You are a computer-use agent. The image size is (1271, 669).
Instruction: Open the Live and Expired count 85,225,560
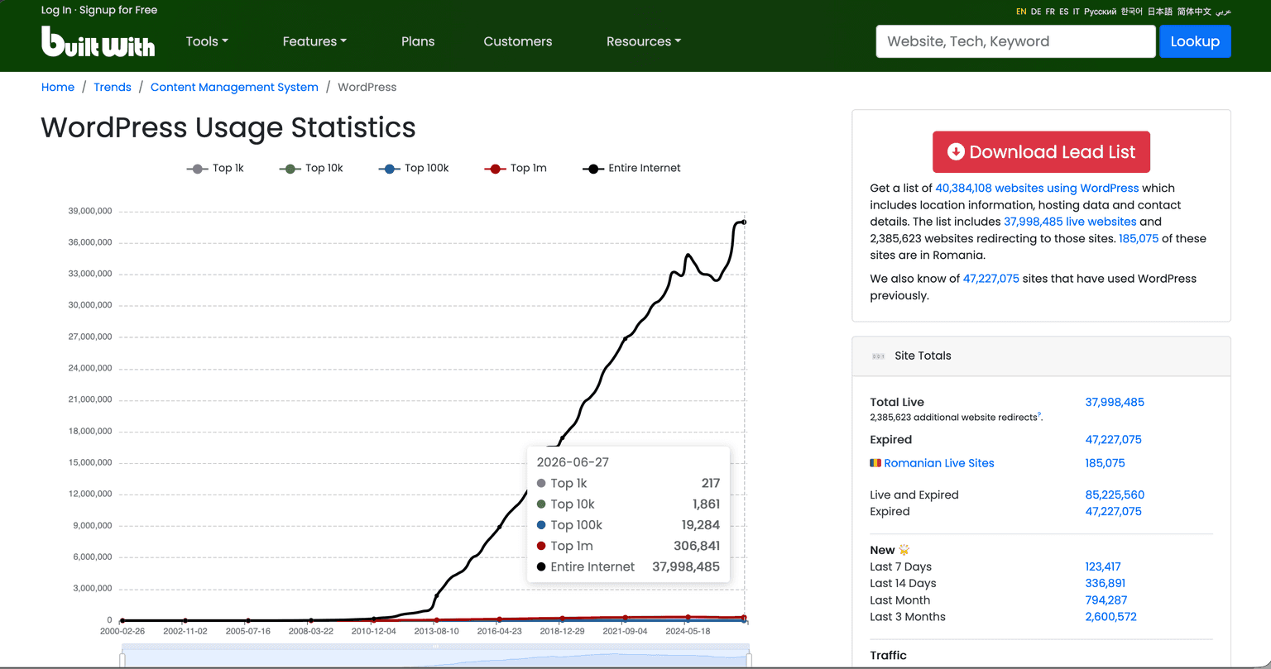tap(1115, 495)
